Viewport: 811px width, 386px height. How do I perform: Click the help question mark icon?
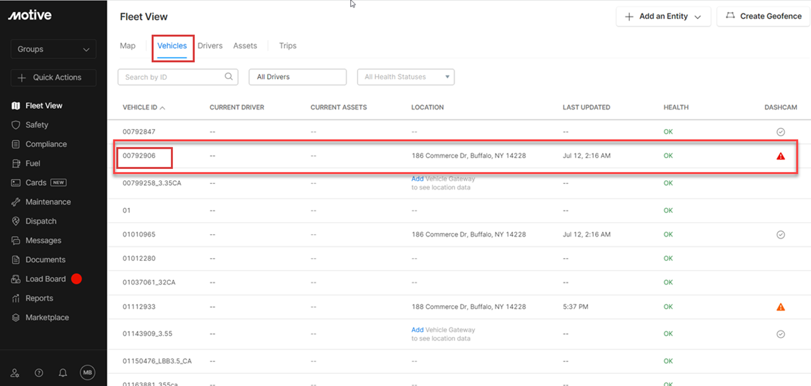[x=39, y=373]
